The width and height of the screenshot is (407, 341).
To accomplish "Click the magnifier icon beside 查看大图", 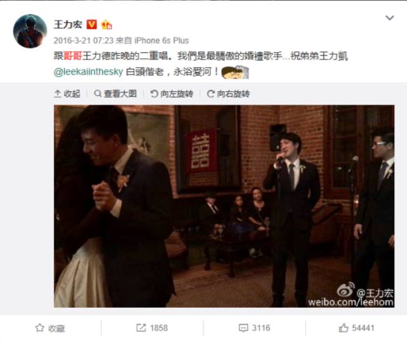I will (x=98, y=94).
